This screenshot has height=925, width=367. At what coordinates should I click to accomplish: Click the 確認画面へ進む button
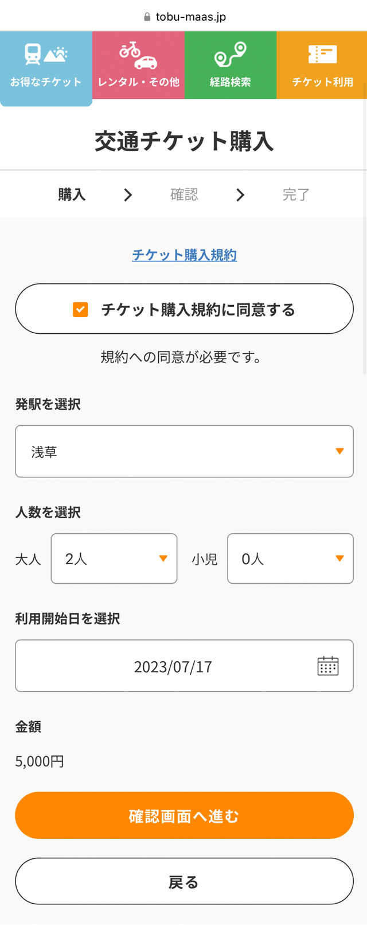tap(184, 815)
